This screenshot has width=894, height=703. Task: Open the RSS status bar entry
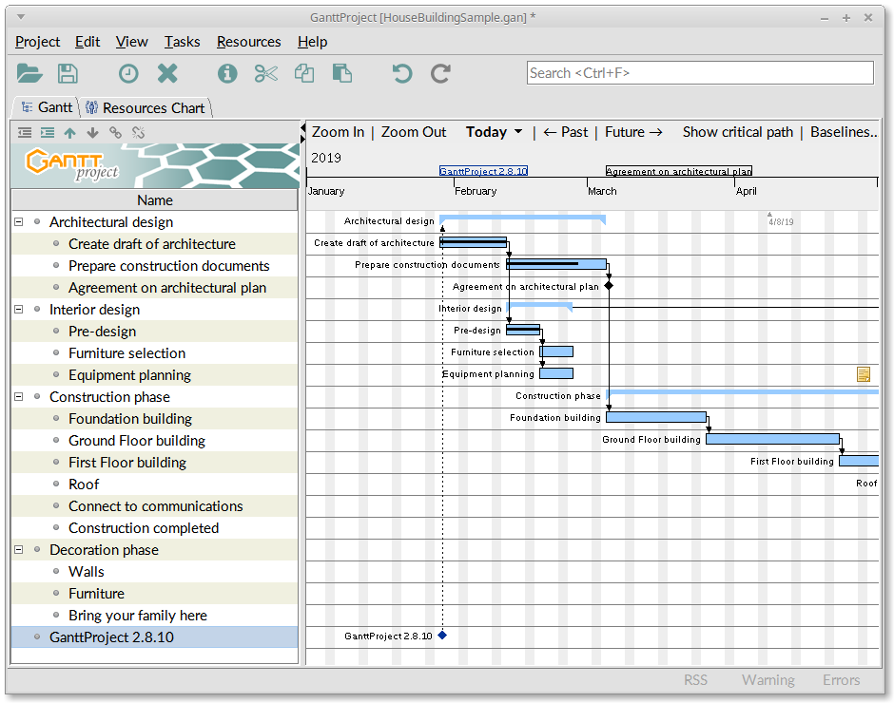point(695,679)
